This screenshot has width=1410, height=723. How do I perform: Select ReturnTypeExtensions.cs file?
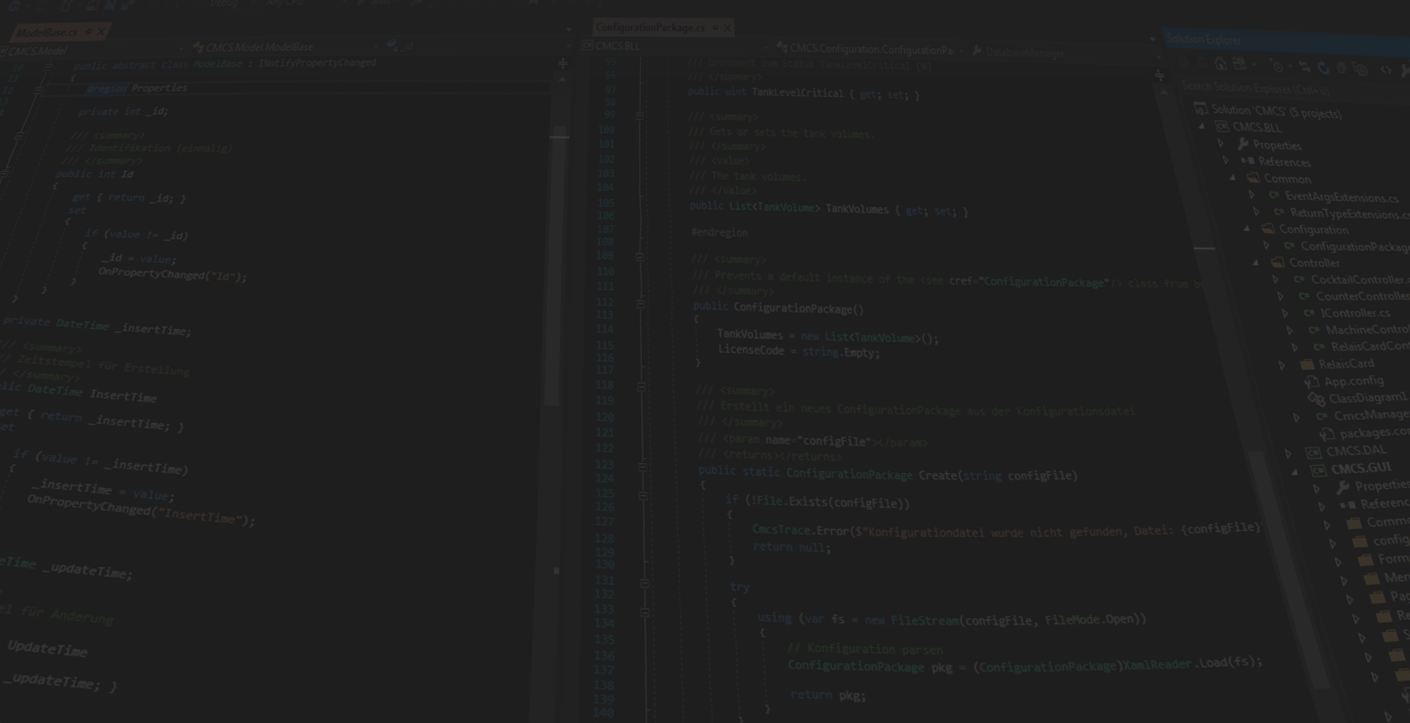coord(1350,214)
